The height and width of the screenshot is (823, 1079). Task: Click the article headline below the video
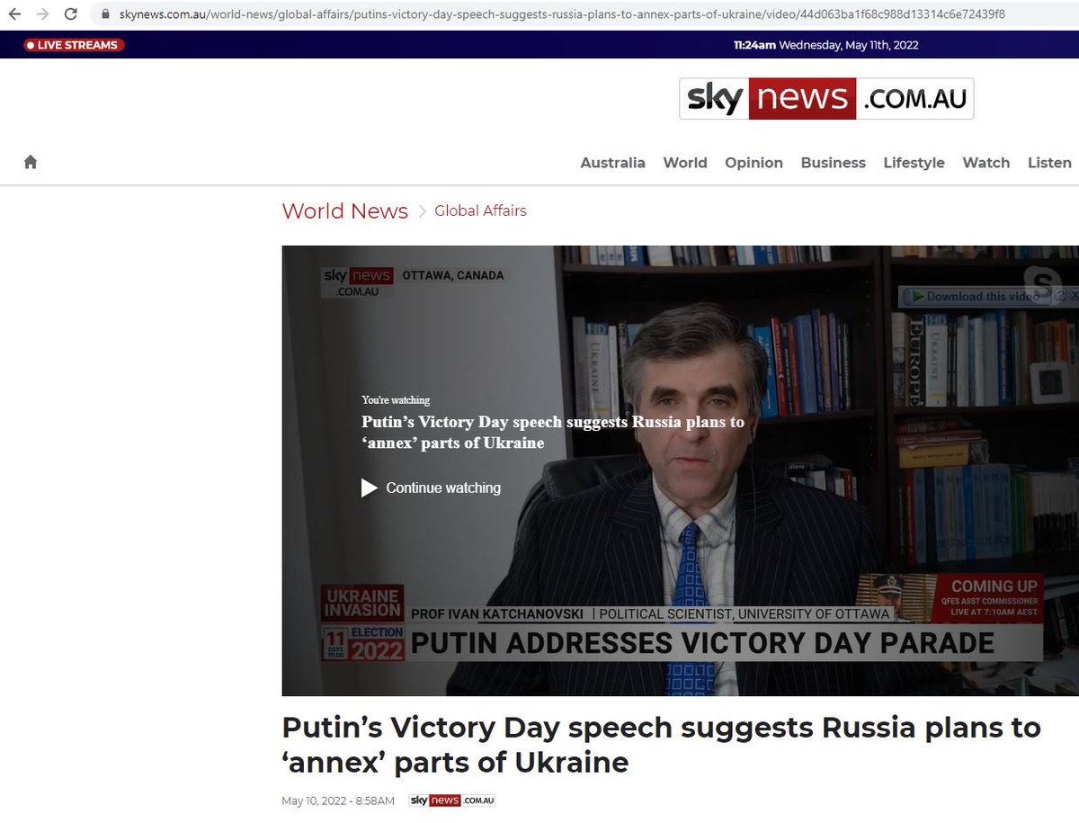click(x=661, y=745)
